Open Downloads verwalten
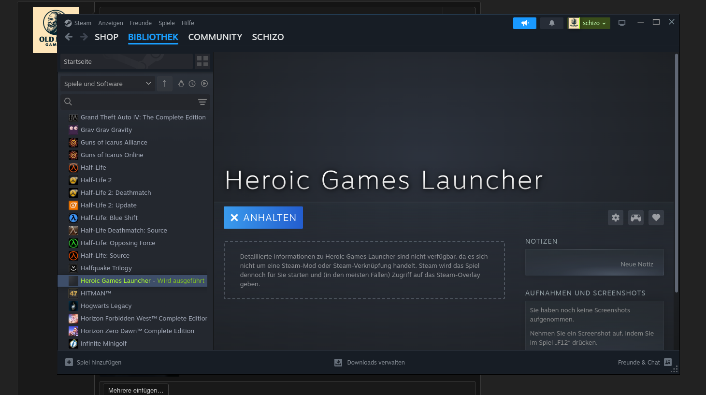706x395 pixels. click(370, 362)
